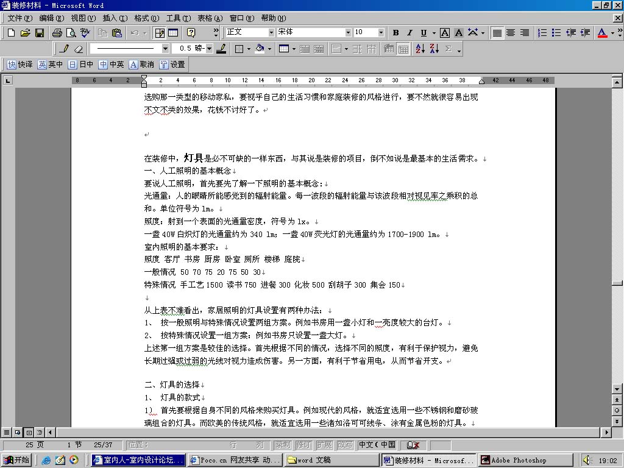
Task: Create a new blank document
Action: [11, 33]
